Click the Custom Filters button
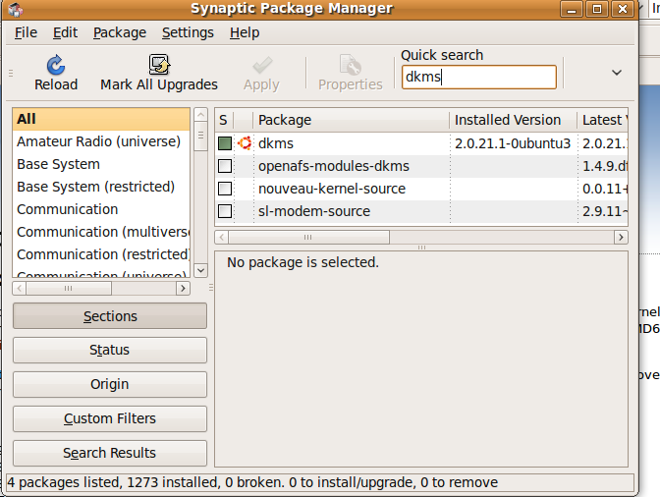The height and width of the screenshot is (497, 660). click(110, 418)
